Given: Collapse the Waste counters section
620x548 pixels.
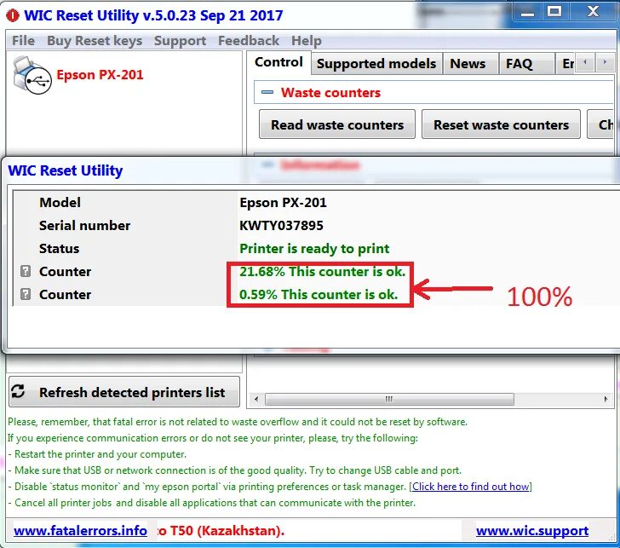Looking at the screenshot, I should click(x=267, y=92).
